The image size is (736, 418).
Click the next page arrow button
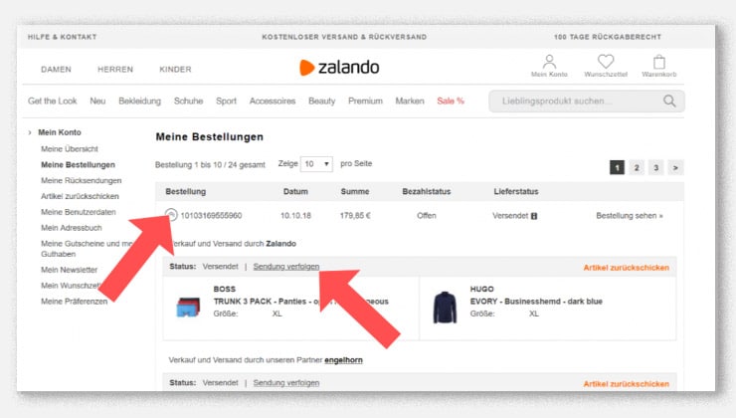(675, 167)
